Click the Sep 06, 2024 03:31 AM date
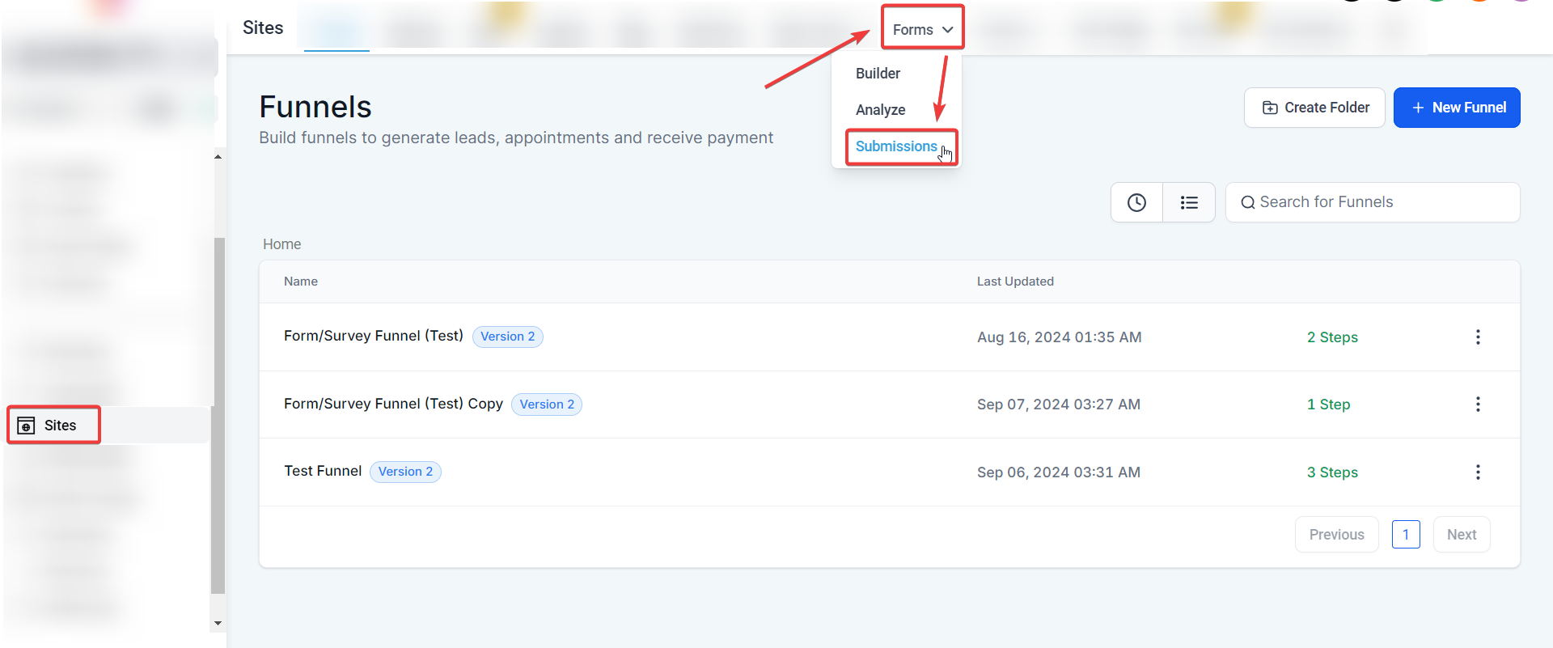 (1059, 472)
